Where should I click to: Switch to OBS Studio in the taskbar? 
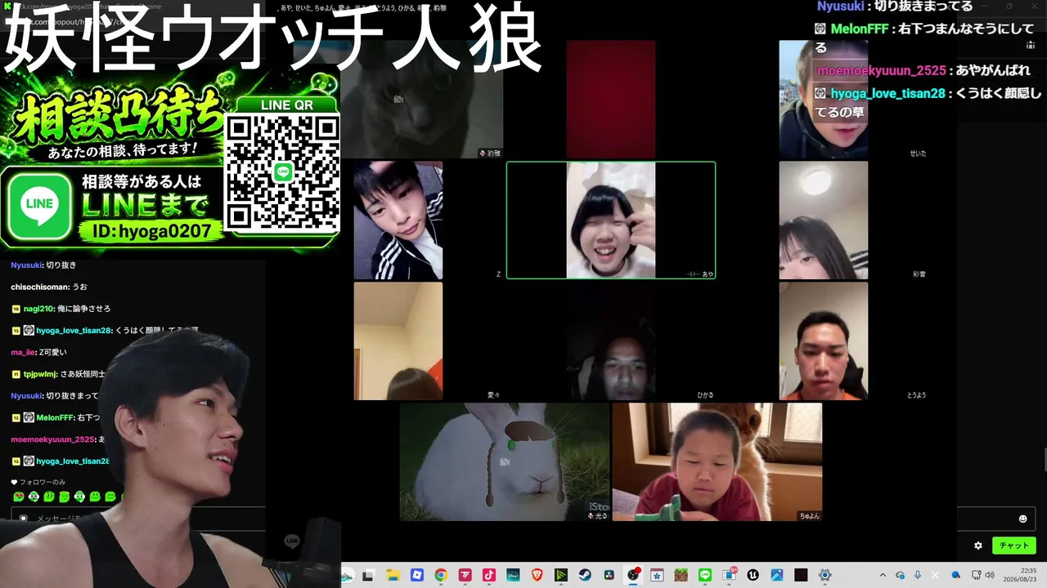633,575
